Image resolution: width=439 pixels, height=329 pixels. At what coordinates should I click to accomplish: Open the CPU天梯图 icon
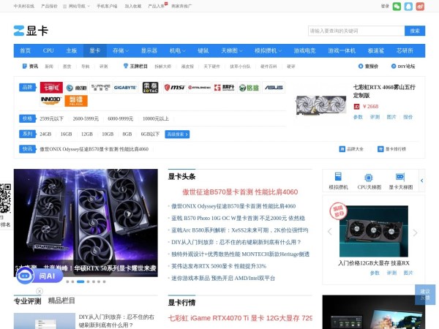pyautogui.click(x=369, y=181)
